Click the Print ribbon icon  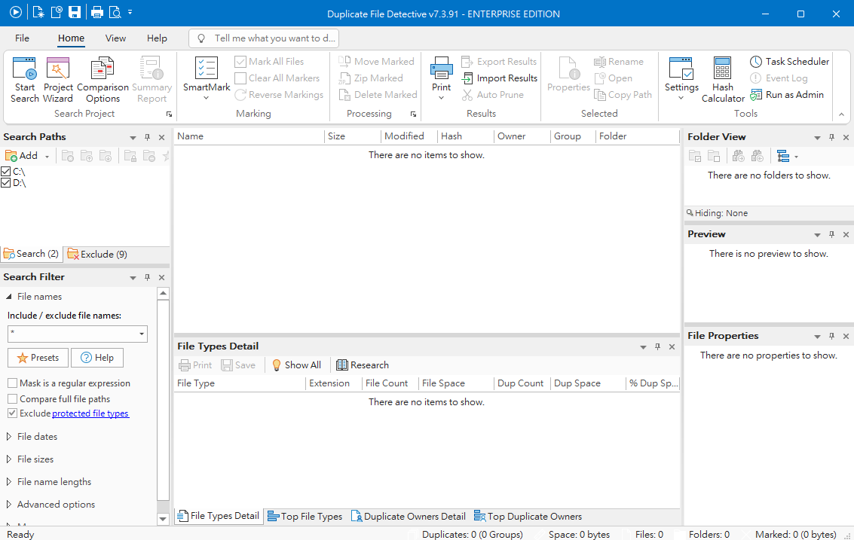[441, 78]
